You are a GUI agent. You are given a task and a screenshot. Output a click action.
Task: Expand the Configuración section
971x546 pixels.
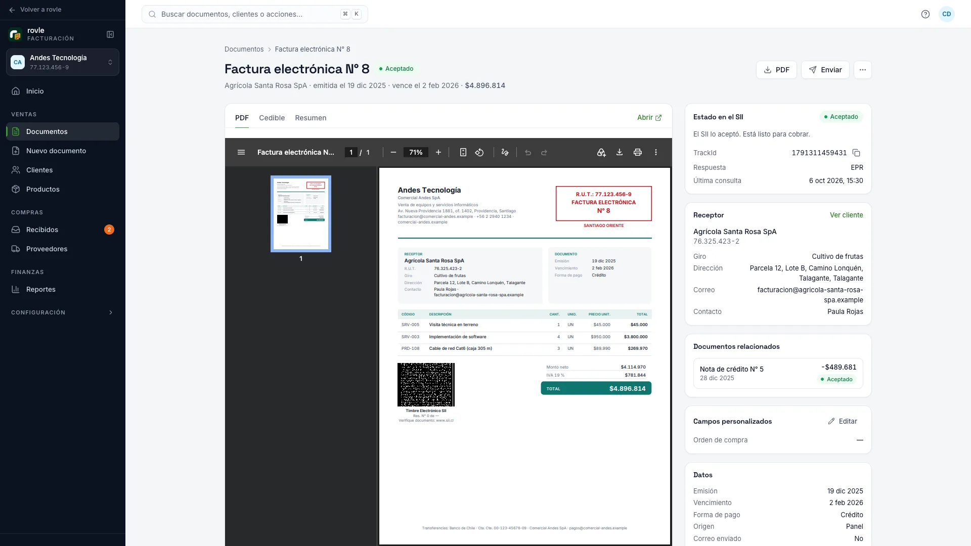click(63, 312)
